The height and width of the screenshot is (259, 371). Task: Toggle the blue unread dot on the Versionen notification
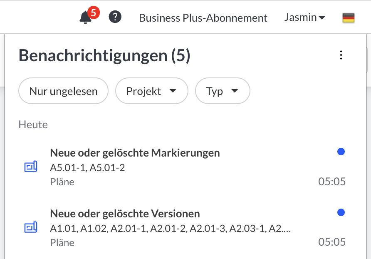tap(341, 213)
